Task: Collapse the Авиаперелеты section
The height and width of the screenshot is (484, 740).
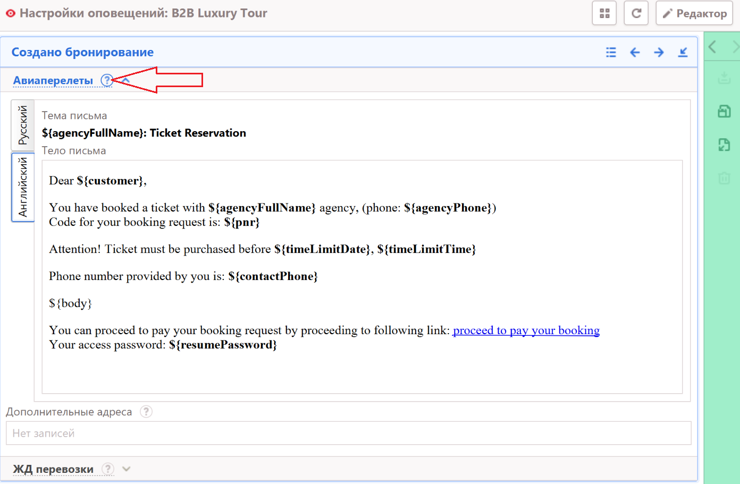Action: [127, 80]
